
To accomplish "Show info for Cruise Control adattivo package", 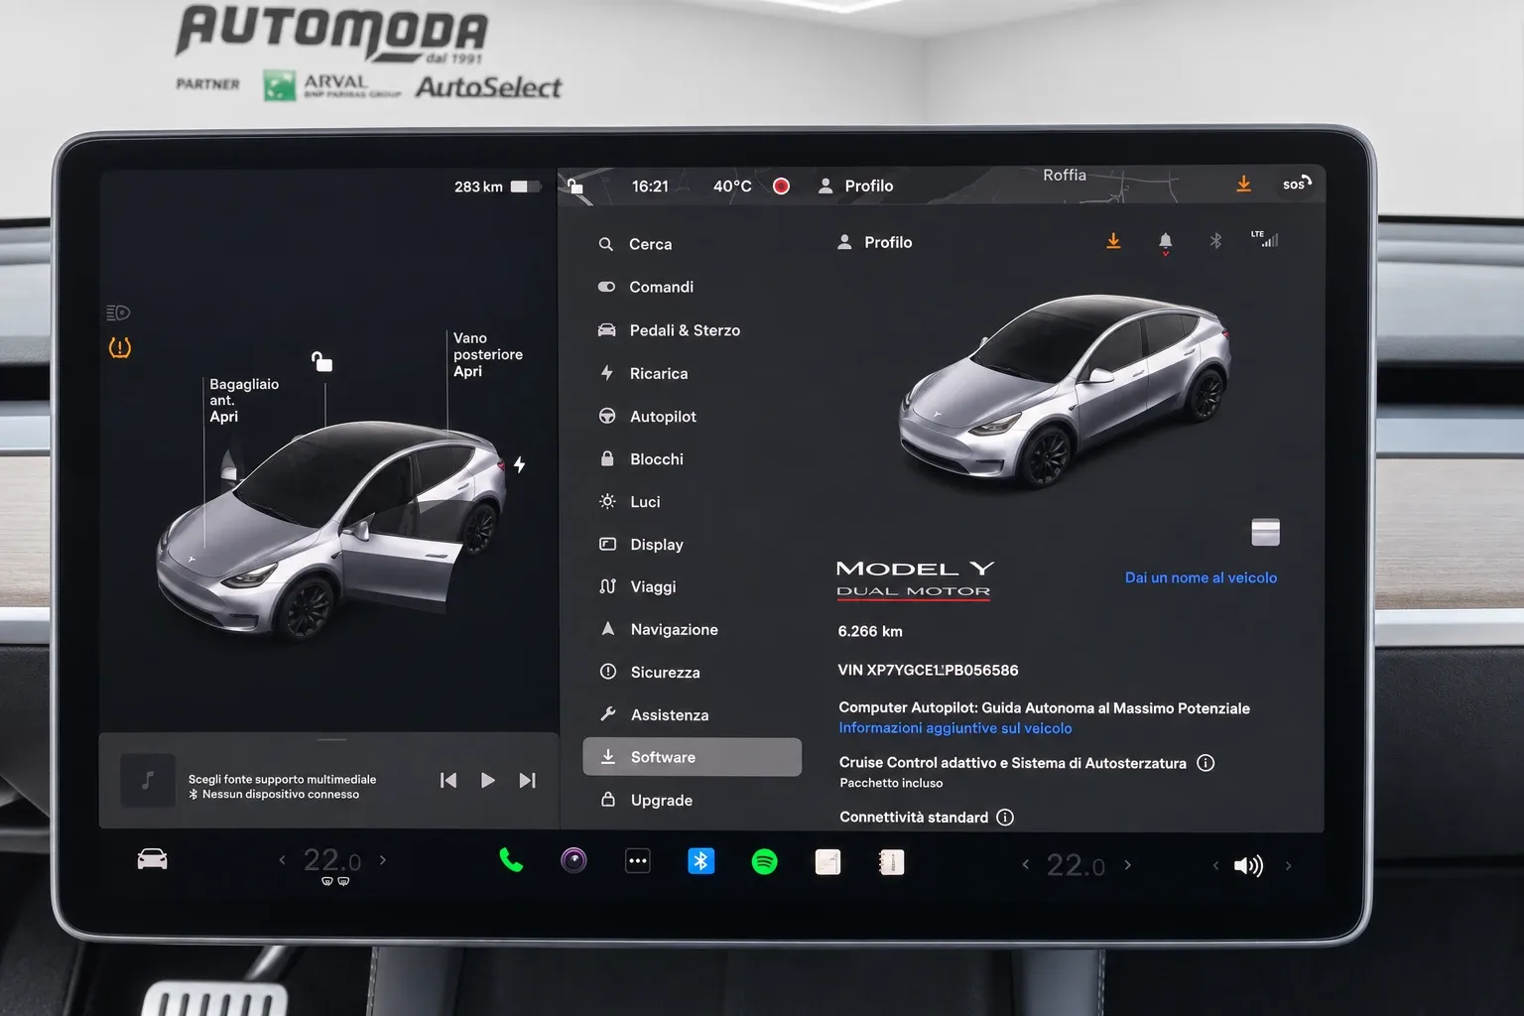I will (1206, 763).
